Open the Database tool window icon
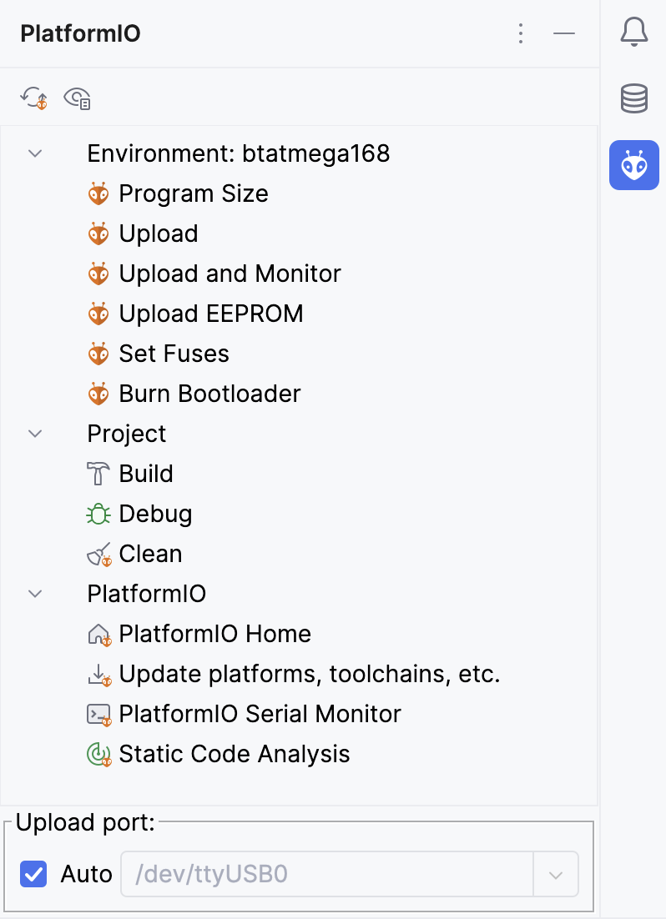 (634, 98)
